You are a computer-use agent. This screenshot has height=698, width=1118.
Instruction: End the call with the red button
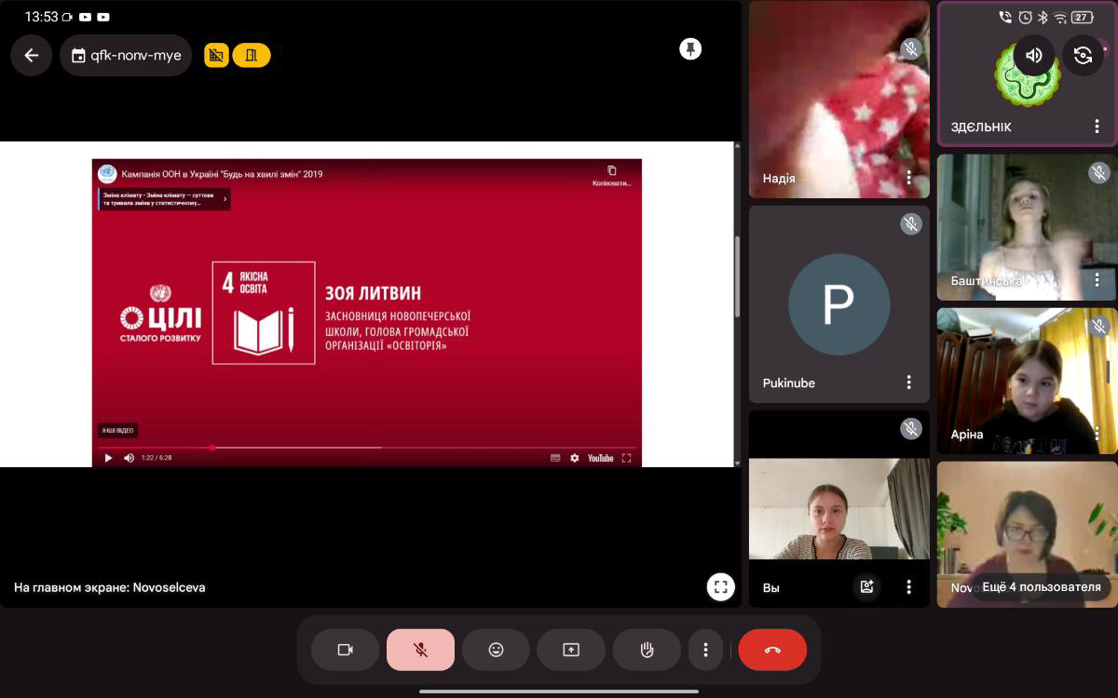[772, 650]
